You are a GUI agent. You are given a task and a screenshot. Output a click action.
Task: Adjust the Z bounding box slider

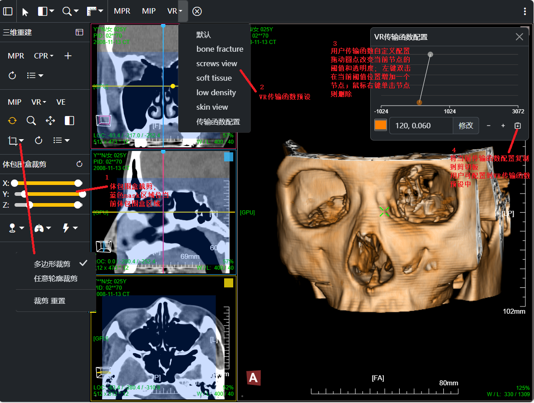click(x=49, y=205)
